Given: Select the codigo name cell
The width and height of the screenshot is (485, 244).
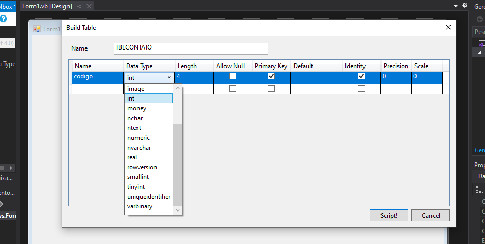Looking at the screenshot, I should point(98,77).
